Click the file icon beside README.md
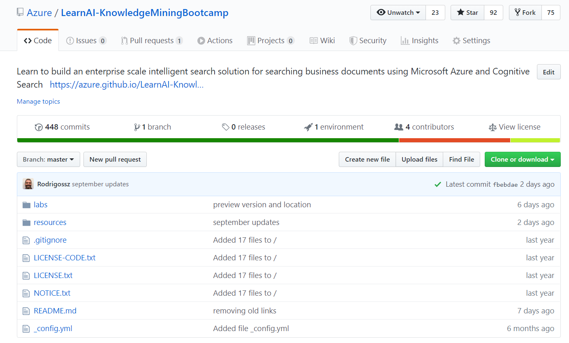 [x=26, y=311]
